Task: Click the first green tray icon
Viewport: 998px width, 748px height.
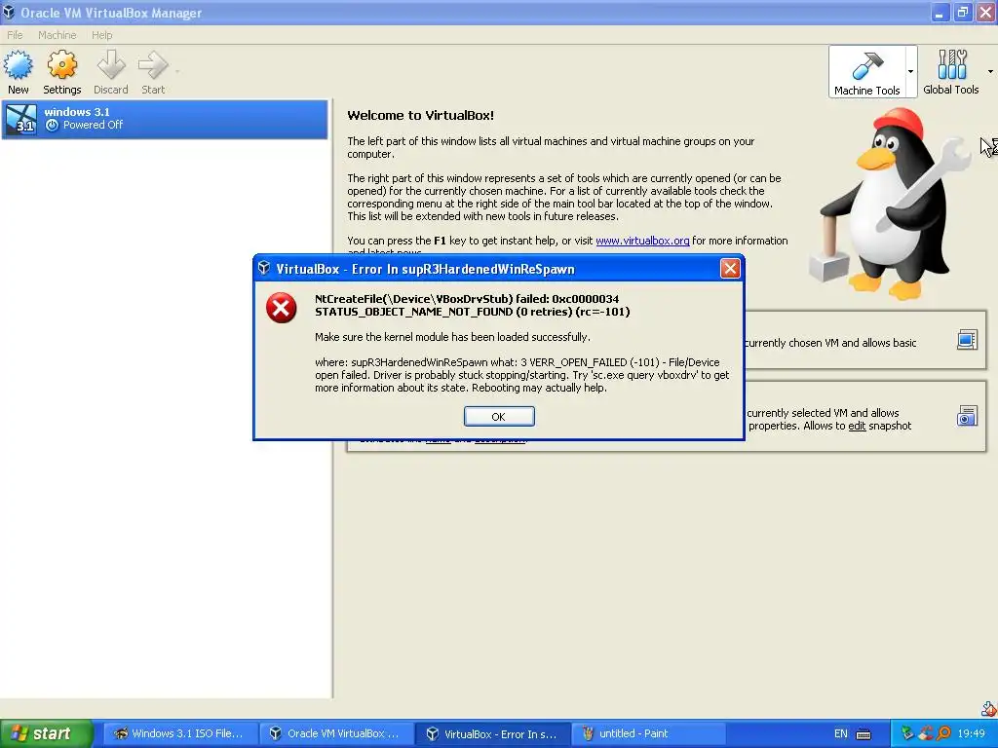Action: point(907,733)
